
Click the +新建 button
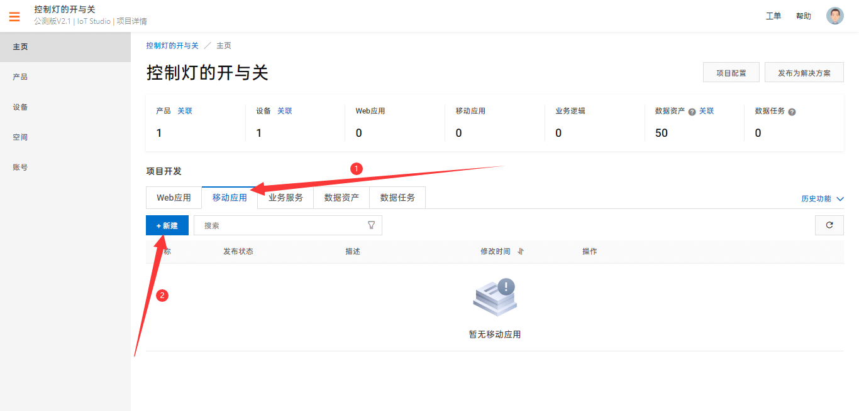(x=167, y=225)
